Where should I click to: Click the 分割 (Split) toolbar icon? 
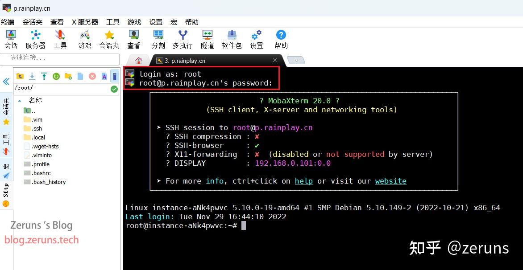(x=158, y=39)
